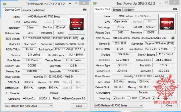Click Radeon Graphics logo in left window

77,24
